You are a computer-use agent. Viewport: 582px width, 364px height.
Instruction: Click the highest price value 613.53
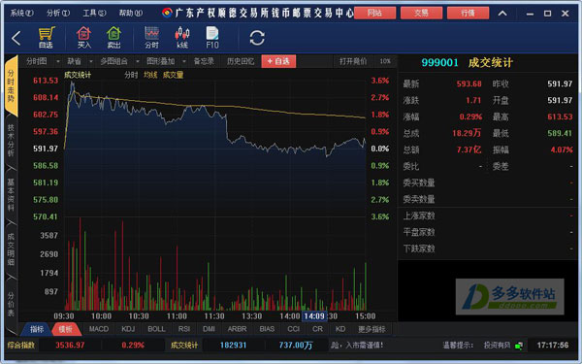tap(560, 117)
